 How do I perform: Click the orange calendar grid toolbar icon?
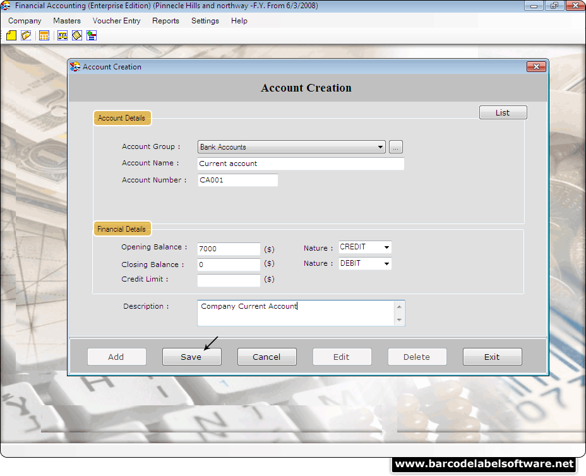[x=44, y=35]
